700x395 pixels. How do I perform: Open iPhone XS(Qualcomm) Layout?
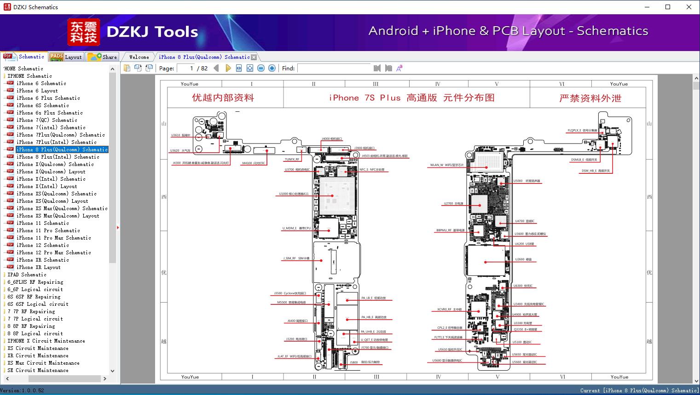pos(52,201)
